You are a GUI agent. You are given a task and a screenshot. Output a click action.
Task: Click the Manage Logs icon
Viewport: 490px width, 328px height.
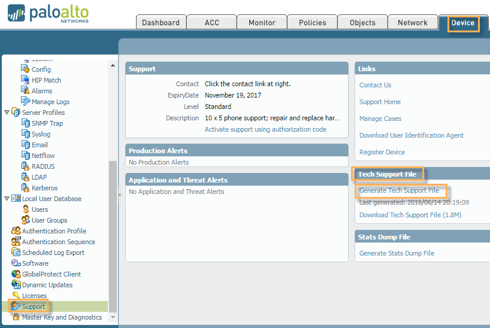coord(25,101)
